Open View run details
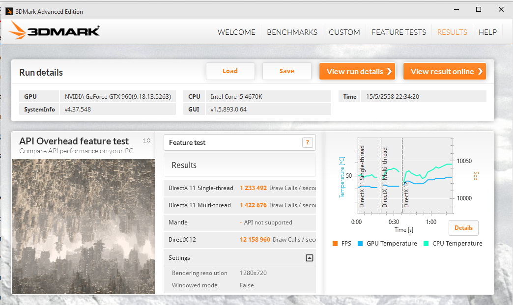The height and width of the screenshot is (305, 513). pos(357,71)
